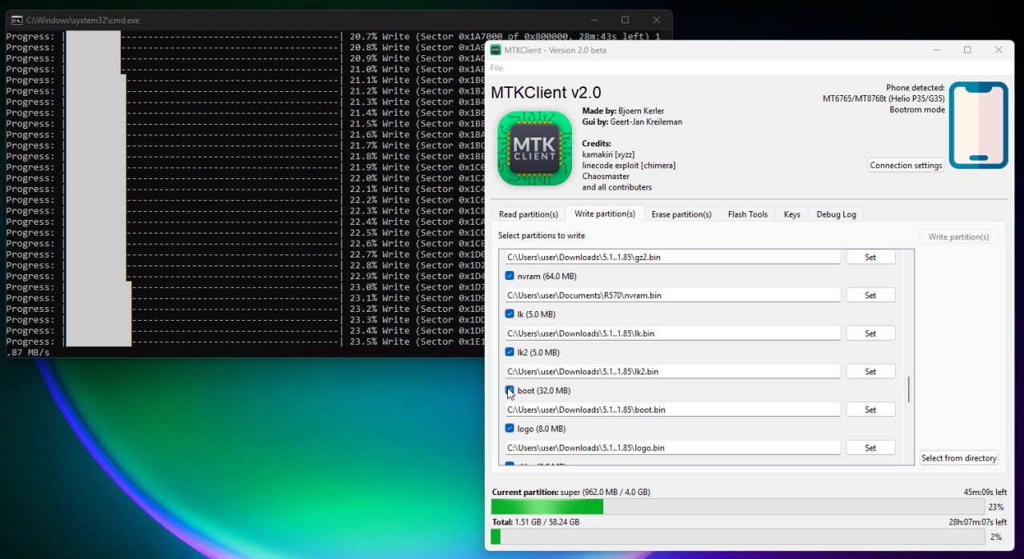Close the cmd.exe console window
Viewport: 1024px width, 559px height.
point(656,20)
